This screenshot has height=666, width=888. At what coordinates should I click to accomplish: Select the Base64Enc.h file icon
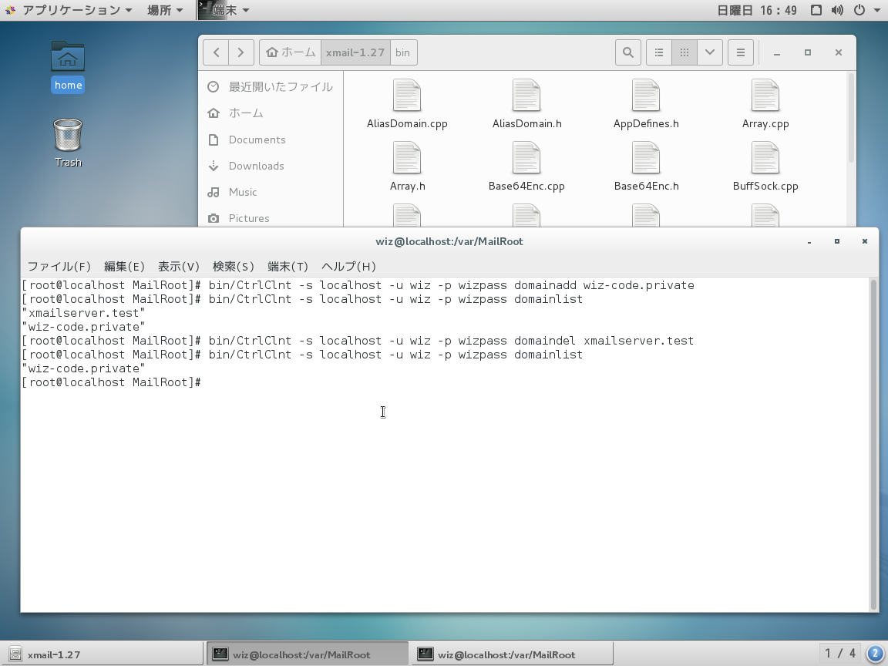pos(646,157)
